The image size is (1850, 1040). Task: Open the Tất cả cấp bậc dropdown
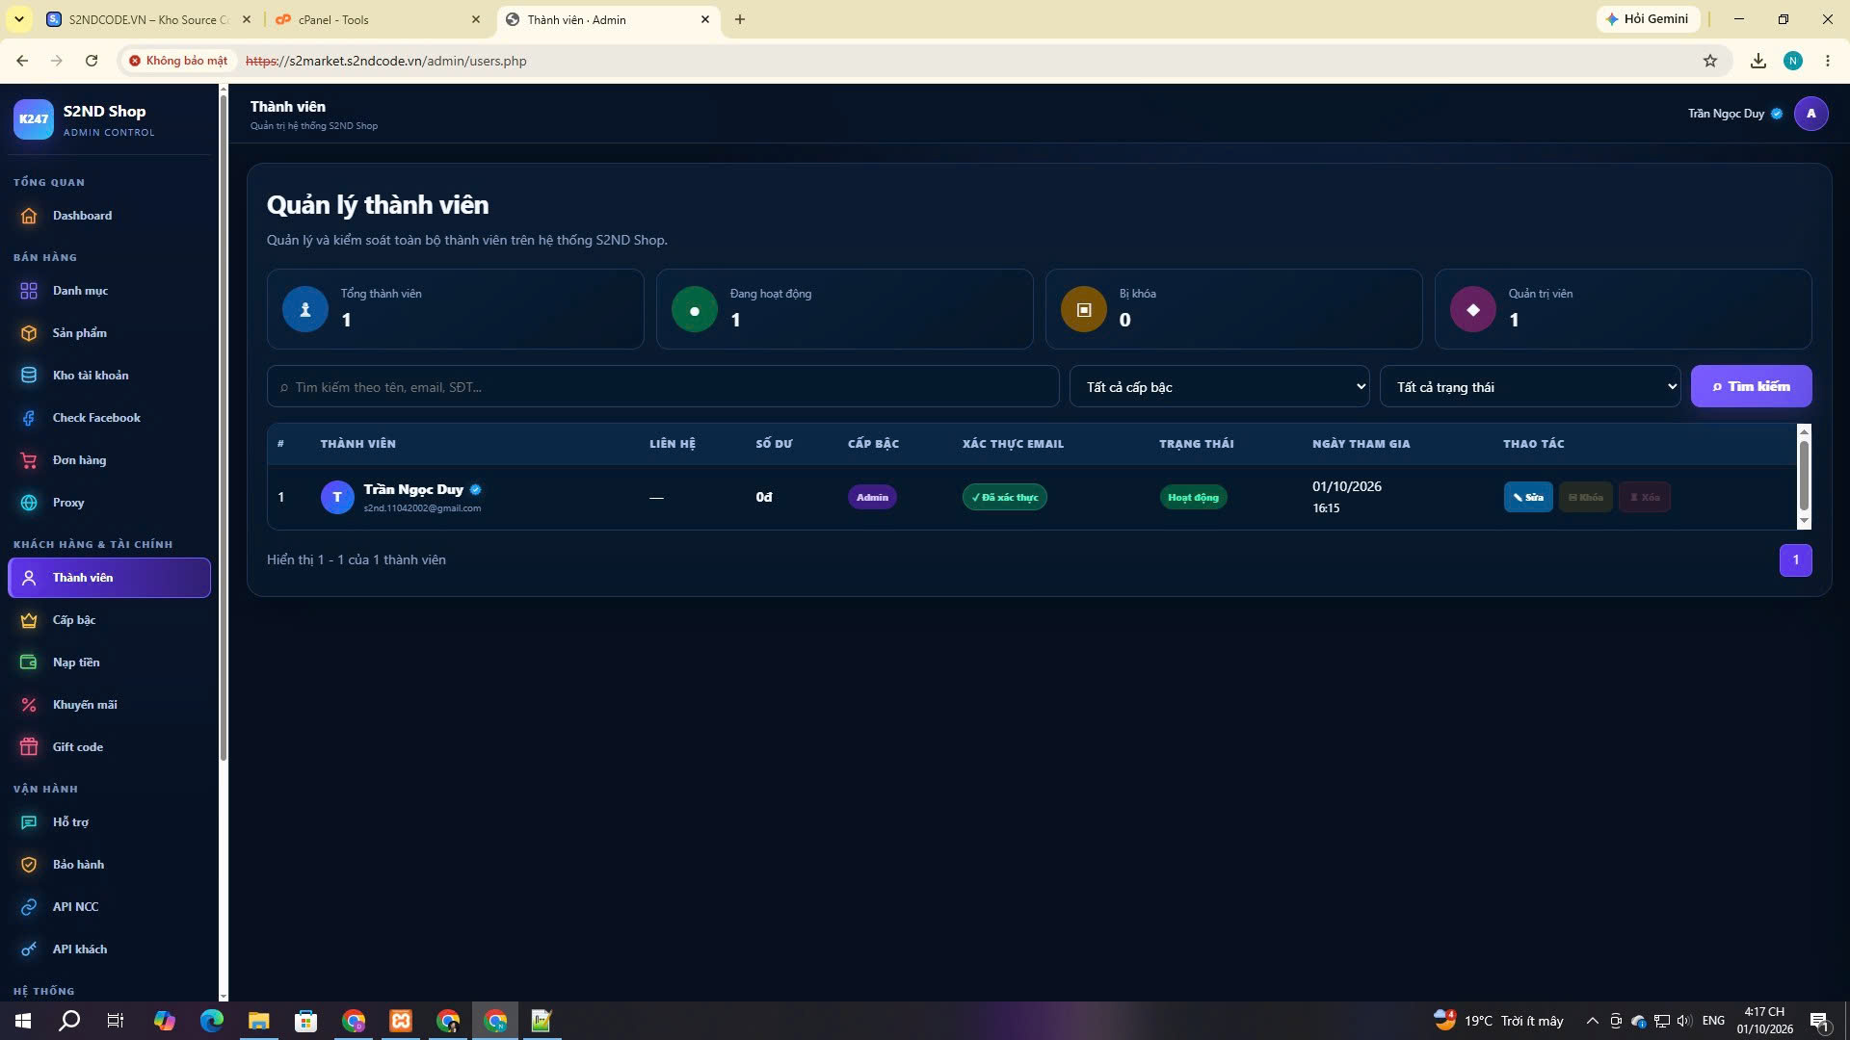coord(1219,387)
